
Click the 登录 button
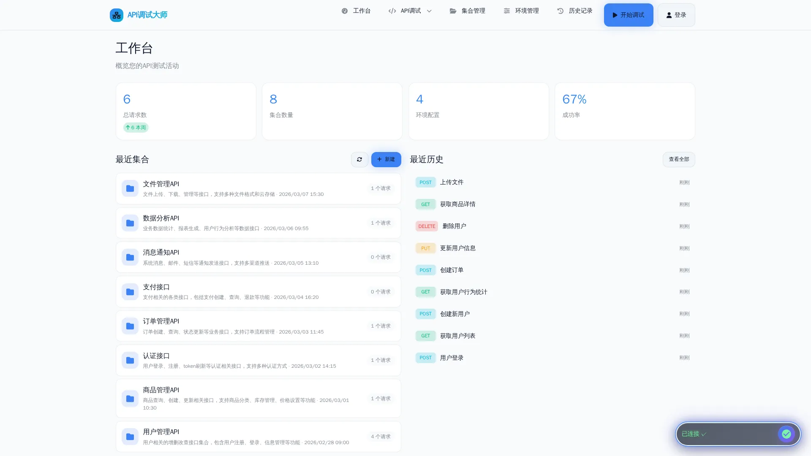click(x=676, y=15)
